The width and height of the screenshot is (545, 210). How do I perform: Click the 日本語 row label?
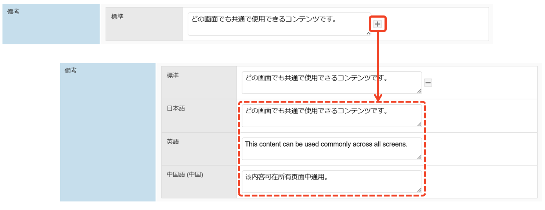coord(176,108)
